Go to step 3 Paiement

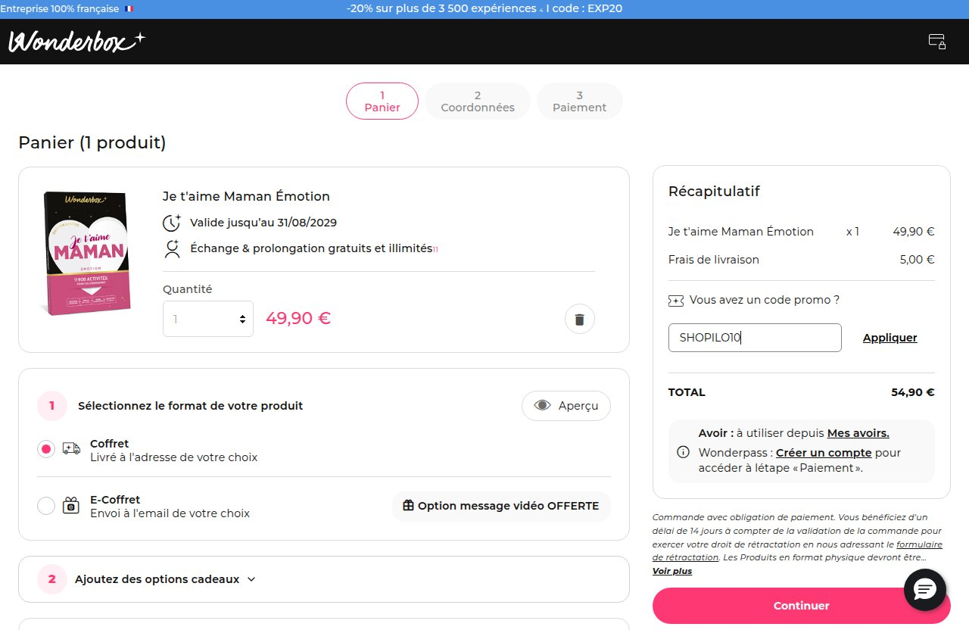[x=580, y=101]
